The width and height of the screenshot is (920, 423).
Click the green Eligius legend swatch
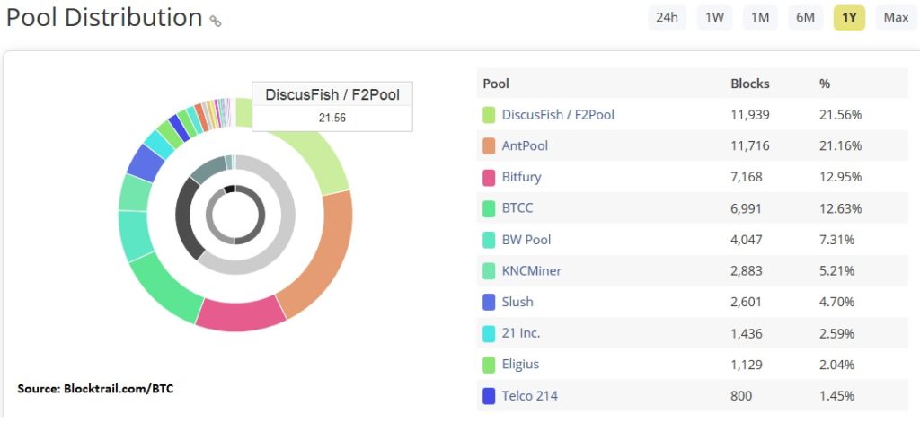click(489, 365)
